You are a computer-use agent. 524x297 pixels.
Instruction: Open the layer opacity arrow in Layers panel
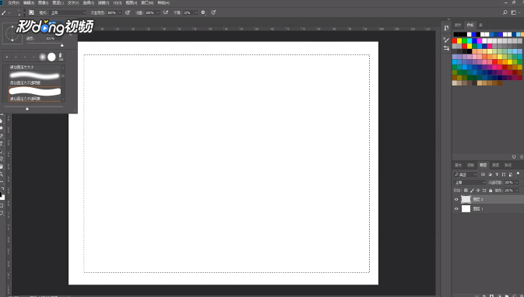(x=517, y=183)
